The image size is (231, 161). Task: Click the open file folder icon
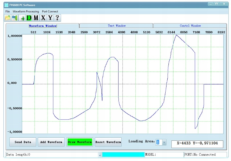(7, 18)
